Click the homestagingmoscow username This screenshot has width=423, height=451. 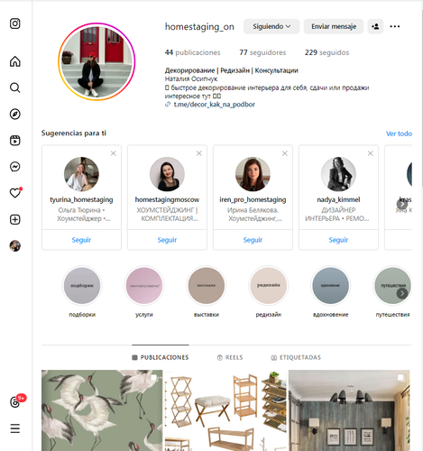click(167, 199)
